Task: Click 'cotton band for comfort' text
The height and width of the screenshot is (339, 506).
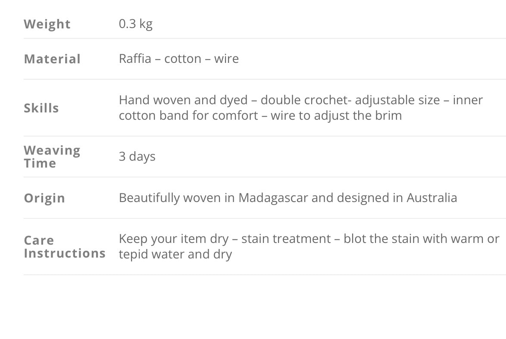Action: click(188, 115)
